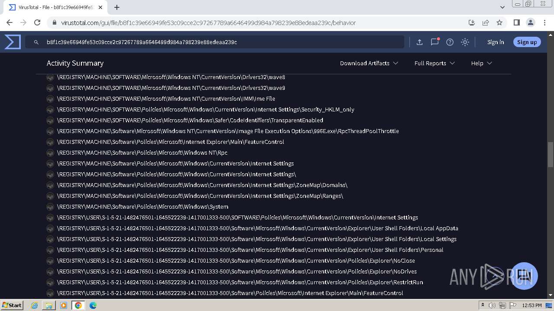554x311 pixels.
Task: Select USER SOFTWARE\Policies Internet Settings entry
Action: (x=238, y=217)
